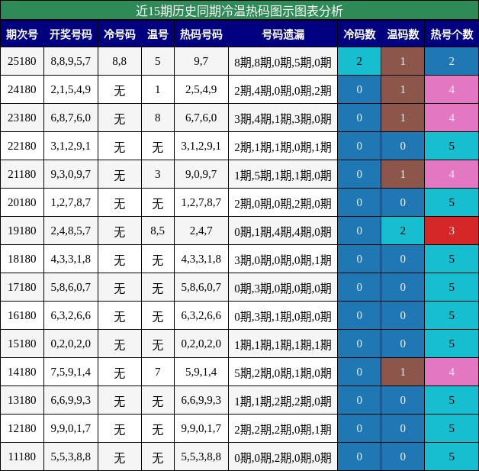Click the 热号个数 column header
Image resolution: width=479 pixels, height=471 pixels.
click(x=452, y=34)
